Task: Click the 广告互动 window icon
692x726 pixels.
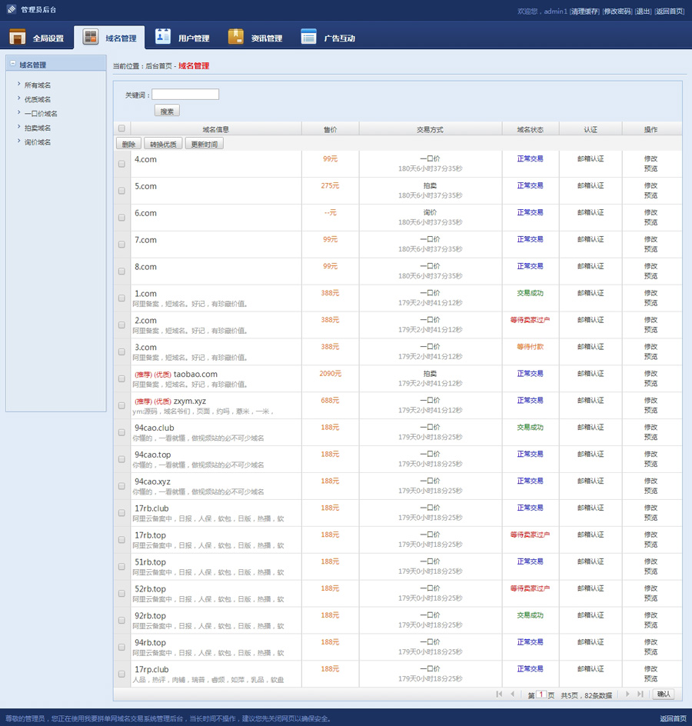Action: coord(308,37)
